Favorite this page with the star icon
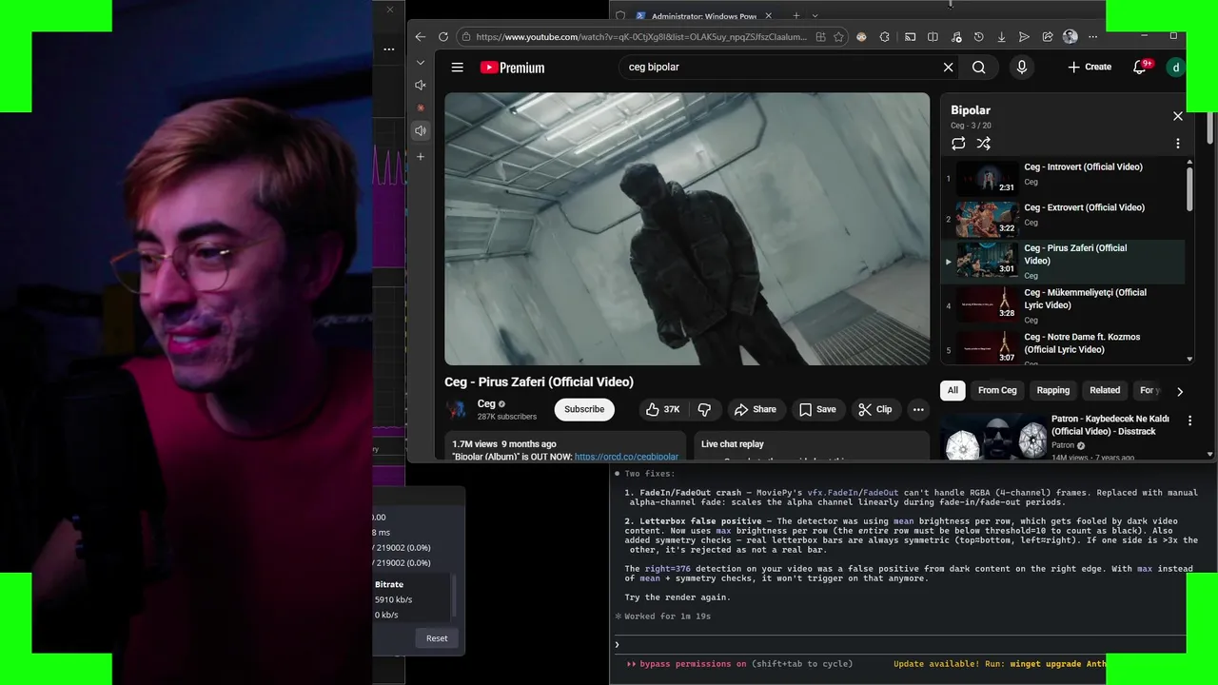Screen dimensions: 1218x685 tap(838, 37)
